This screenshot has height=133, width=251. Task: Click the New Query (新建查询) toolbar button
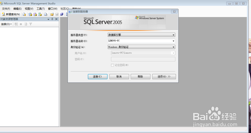click(11, 14)
